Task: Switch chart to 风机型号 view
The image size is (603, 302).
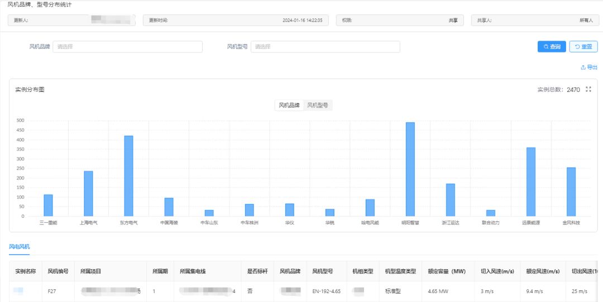Action: pos(318,105)
